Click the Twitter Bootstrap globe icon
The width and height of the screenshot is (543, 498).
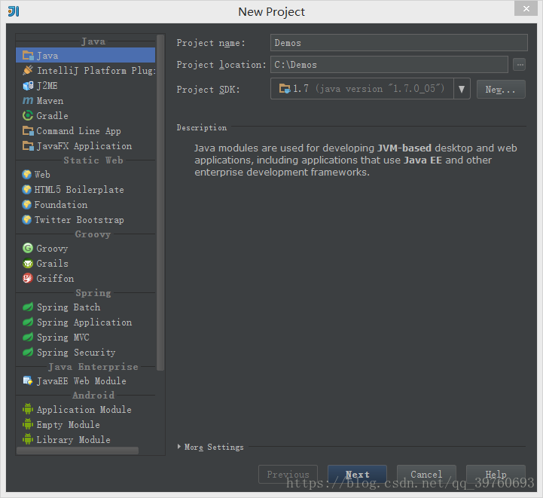click(26, 219)
